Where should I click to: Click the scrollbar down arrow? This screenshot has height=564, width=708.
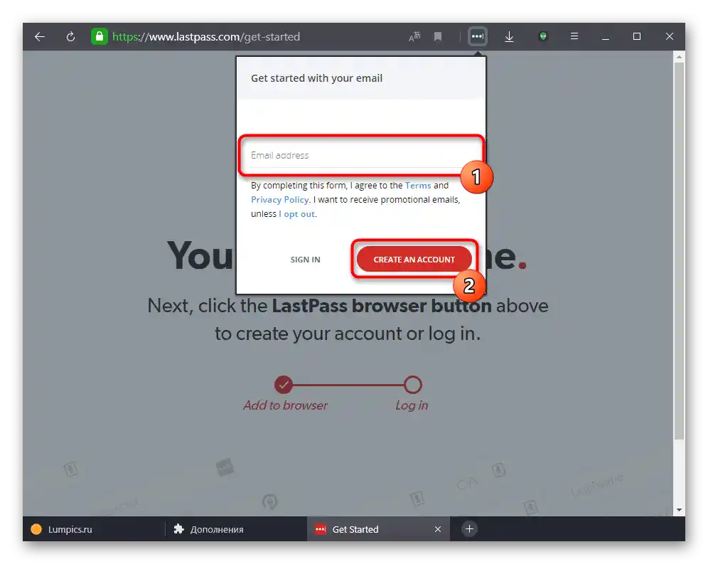679,510
